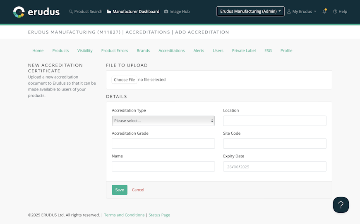The height and width of the screenshot is (224, 360).
Task: Open the Alerts tab
Action: coord(199,50)
